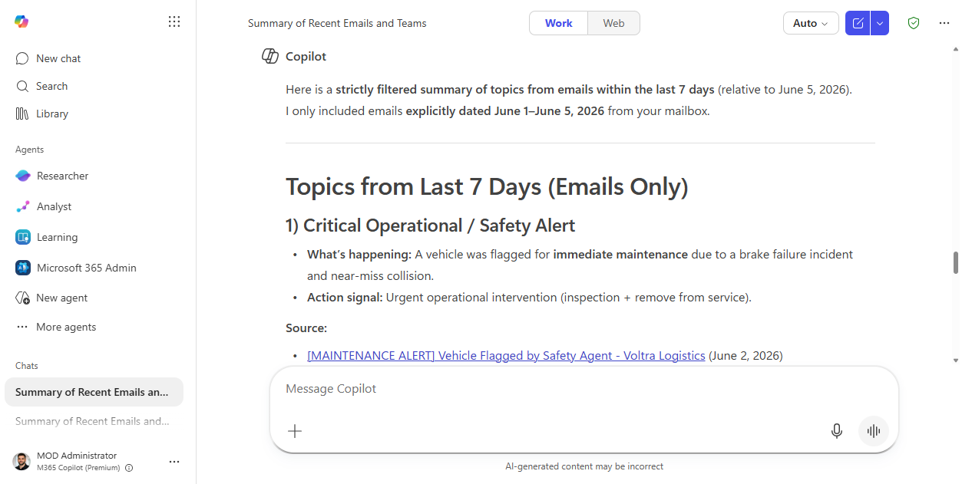The width and height of the screenshot is (972, 484).
Task: Show More agents
Action: 66,327
